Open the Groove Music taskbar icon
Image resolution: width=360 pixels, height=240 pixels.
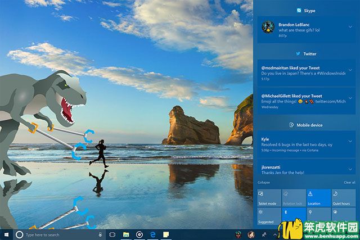(x=139, y=234)
